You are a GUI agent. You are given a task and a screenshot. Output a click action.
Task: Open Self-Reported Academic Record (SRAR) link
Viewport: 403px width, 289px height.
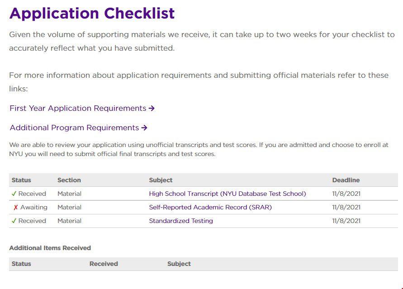210,207
